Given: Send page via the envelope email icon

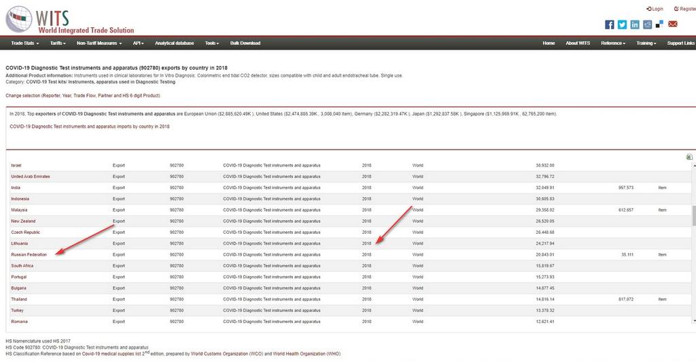Looking at the screenshot, I should tap(673, 24).
